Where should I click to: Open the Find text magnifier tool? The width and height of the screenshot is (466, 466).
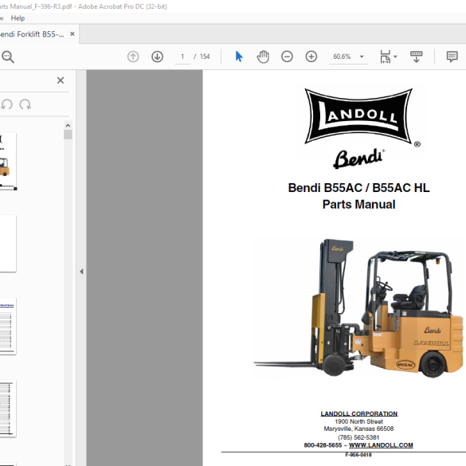click(x=8, y=57)
